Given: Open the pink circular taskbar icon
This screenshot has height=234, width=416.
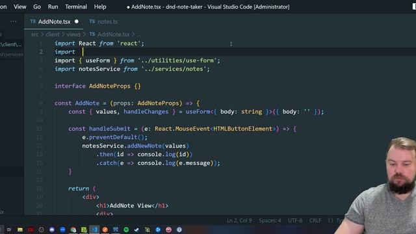Looking at the screenshot, I should tap(168, 229).
